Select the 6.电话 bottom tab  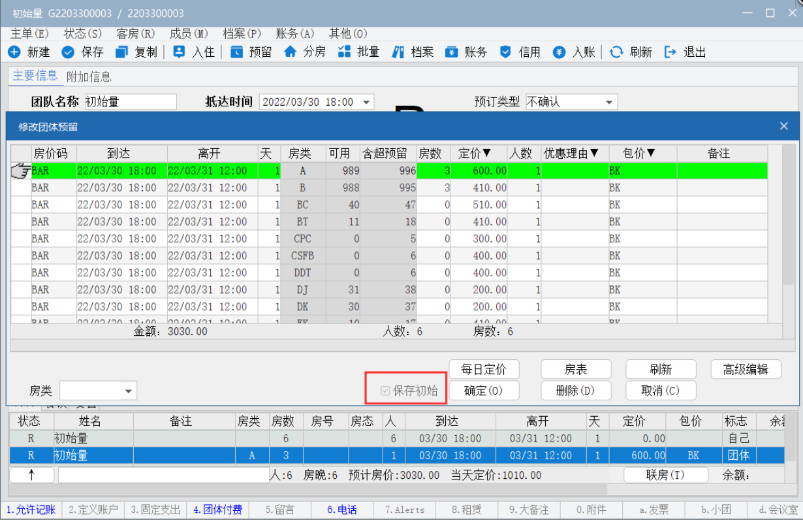(x=342, y=510)
